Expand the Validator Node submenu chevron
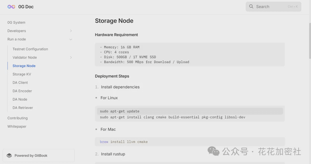This screenshot has height=164, width=311. click(x=71, y=58)
